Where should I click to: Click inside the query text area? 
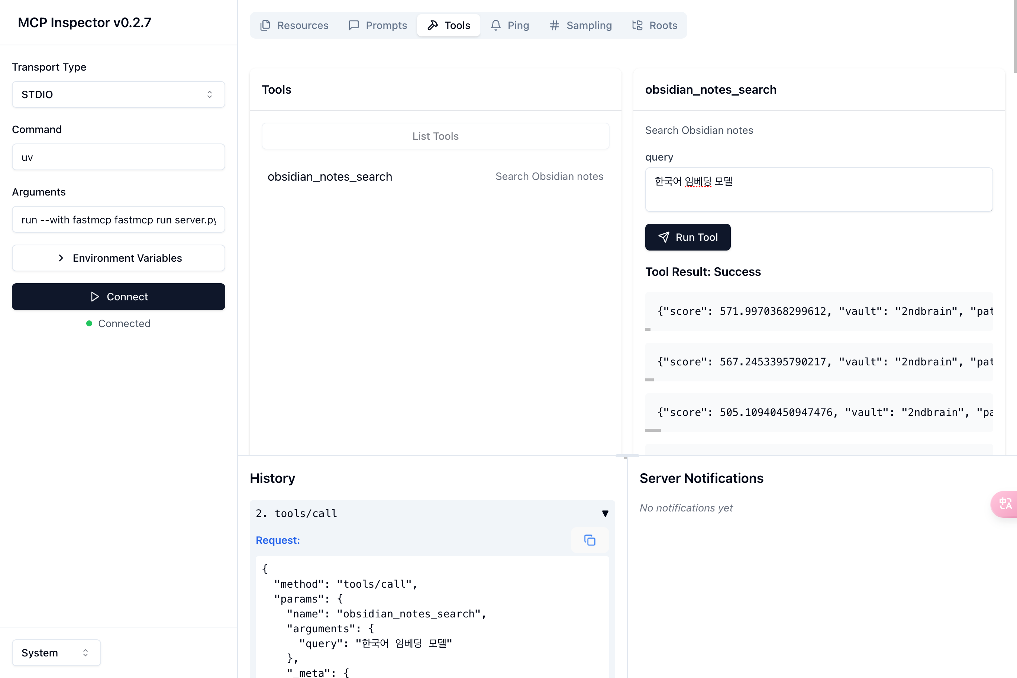[819, 190]
